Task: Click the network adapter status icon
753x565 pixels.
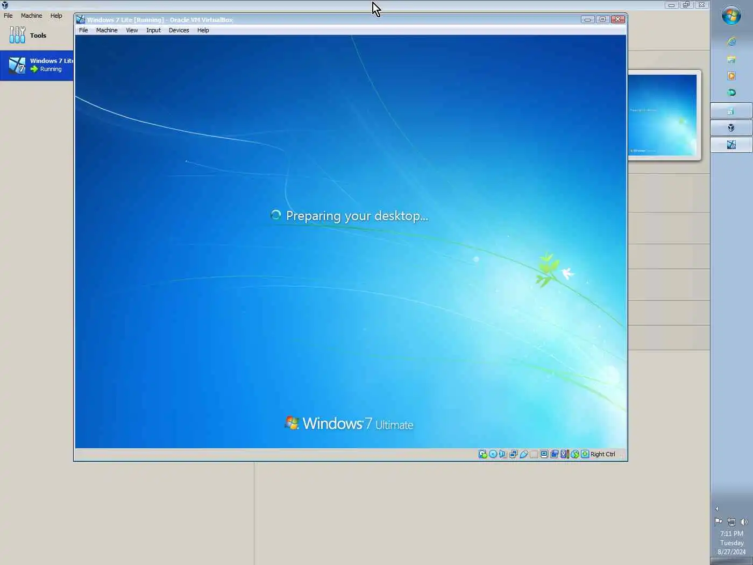Action: click(x=513, y=454)
